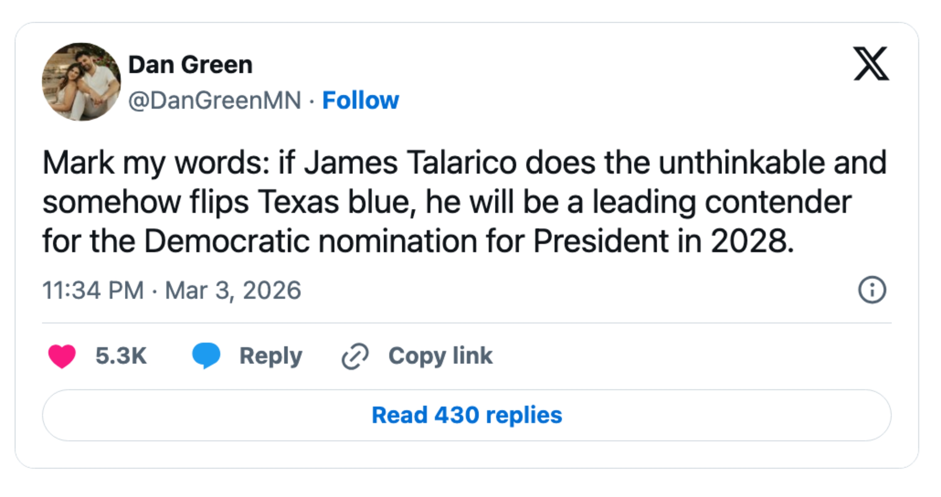Image resolution: width=941 pixels, height=497 pixels.
Task: Open the @DanGreenMN handle link
Action: click(215, 100)
